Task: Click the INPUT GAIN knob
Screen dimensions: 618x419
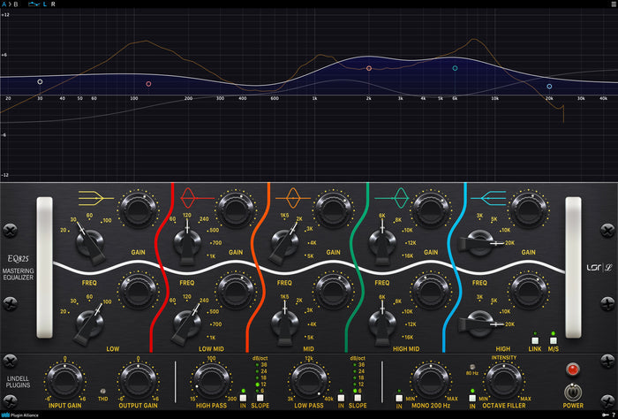Action: [65, 380]
